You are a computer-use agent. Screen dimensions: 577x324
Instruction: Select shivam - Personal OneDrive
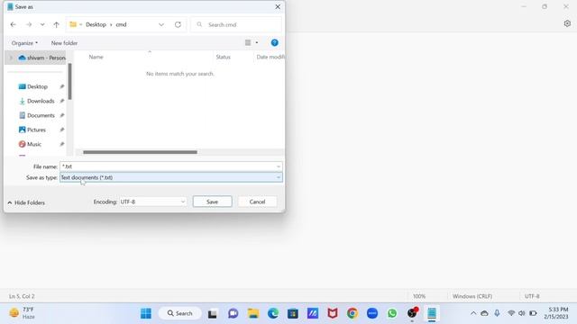point(42,58)
